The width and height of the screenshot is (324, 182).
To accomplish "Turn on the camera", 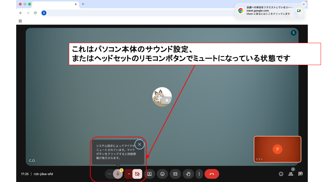I will click(x=137, y=174).
